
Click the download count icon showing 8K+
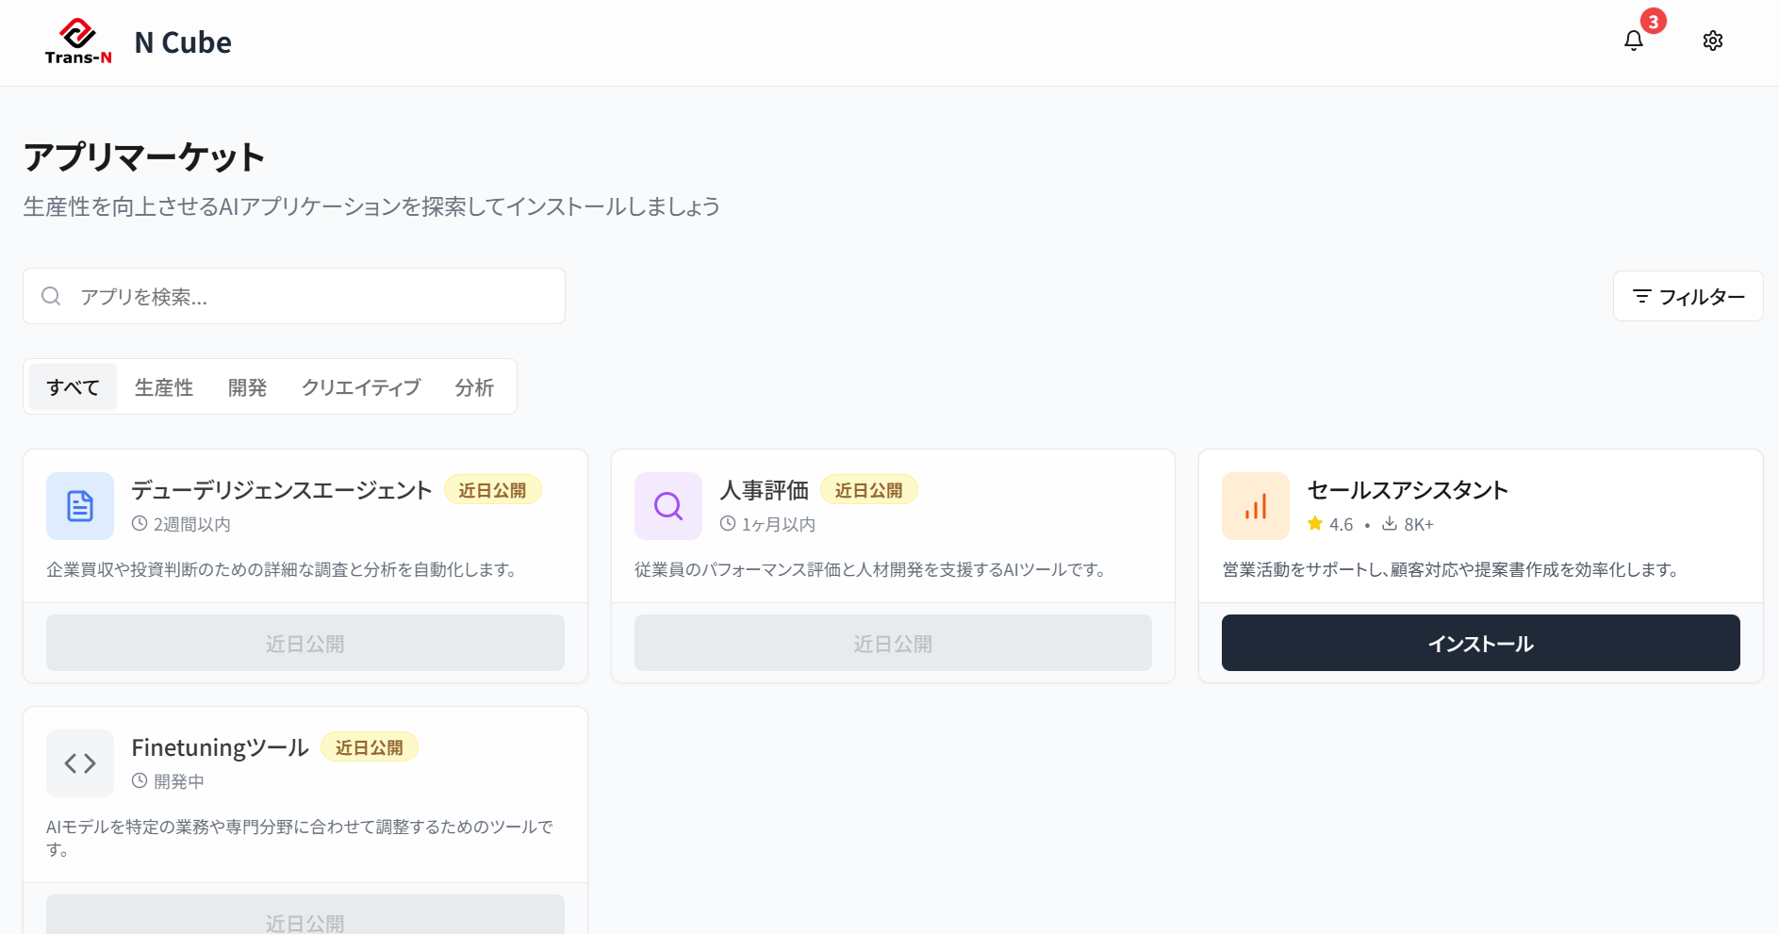point(1389,524)
